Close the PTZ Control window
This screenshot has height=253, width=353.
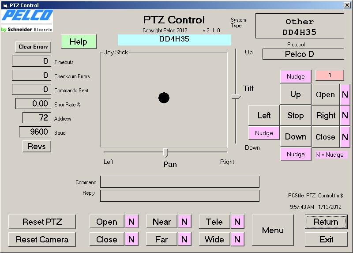[347, 5]
